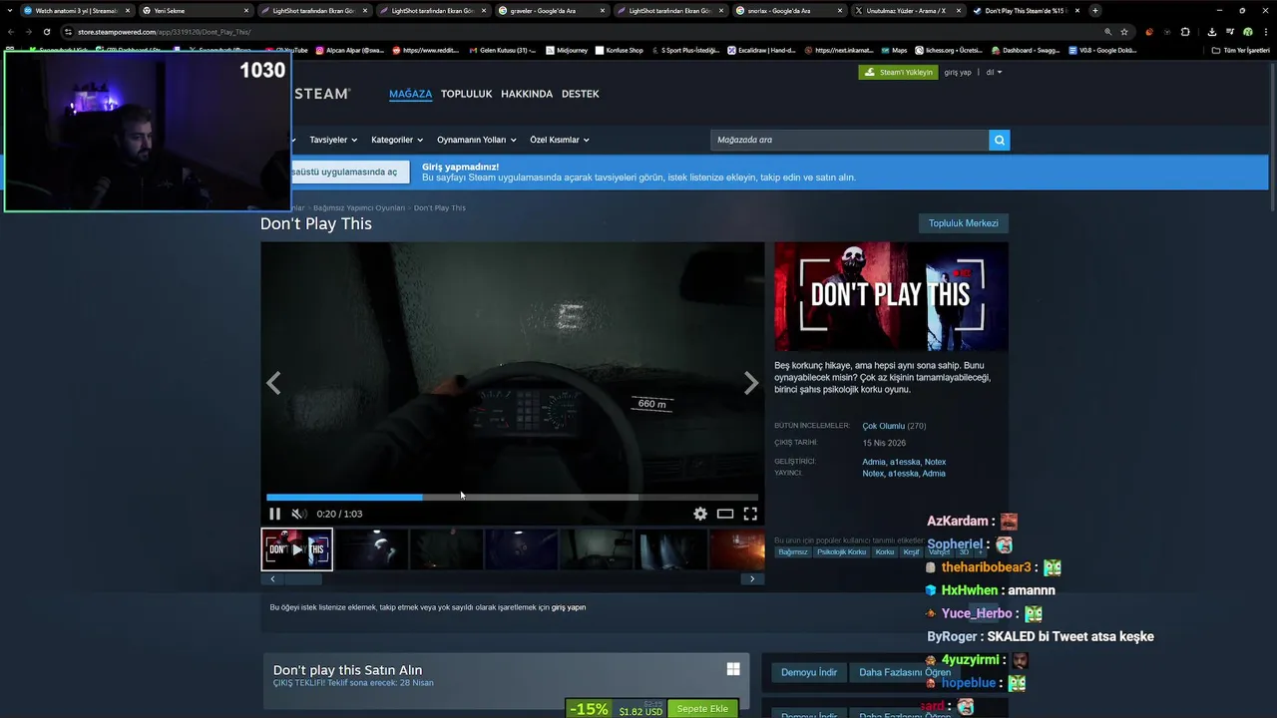This screenshot has width=1277, height=718.
Task: Pause the game trailer video
Action: click(x=274, y=514)
